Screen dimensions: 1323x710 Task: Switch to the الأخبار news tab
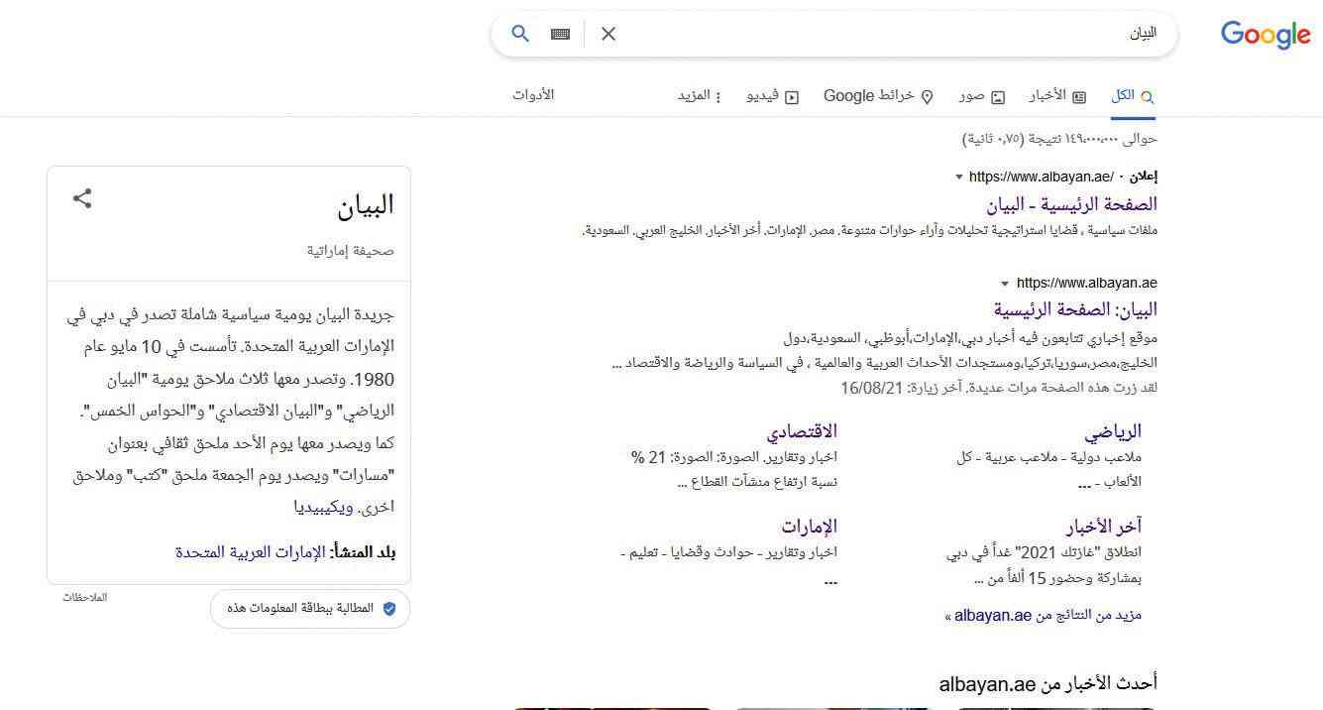[x=1056, y=96]
